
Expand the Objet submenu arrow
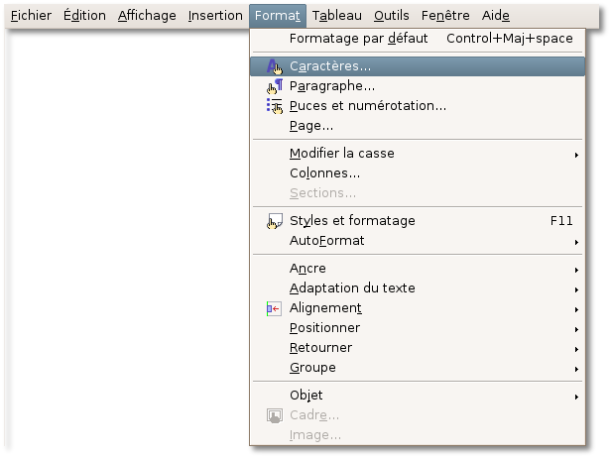[x=576, y=397]
